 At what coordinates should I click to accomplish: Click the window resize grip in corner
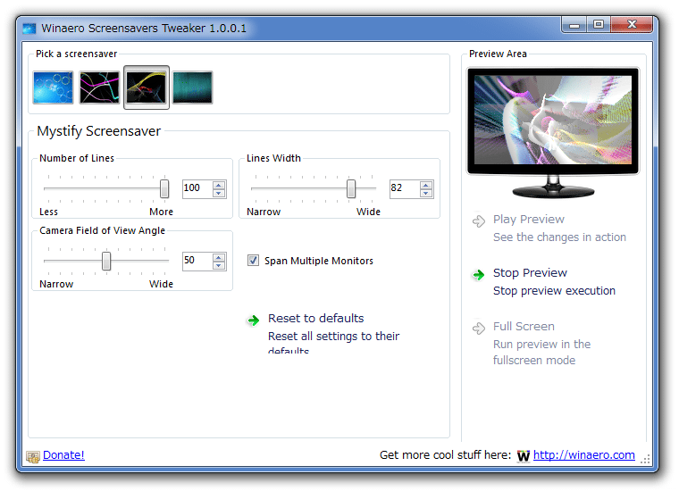pyautogui.click(x=645, y=459)
